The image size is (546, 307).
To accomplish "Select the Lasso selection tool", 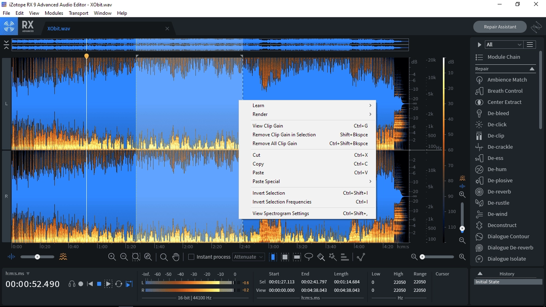I will click(309, 257).
